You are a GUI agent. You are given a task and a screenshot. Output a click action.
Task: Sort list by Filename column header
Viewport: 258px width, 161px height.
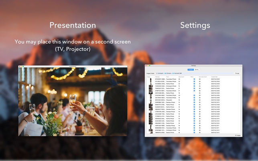pyautogui.click(x=157, y=77)
